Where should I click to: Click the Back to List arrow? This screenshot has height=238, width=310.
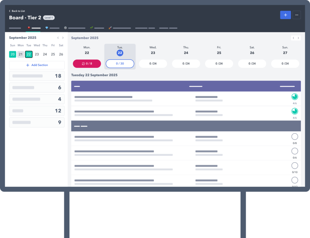tap(10, 11)
